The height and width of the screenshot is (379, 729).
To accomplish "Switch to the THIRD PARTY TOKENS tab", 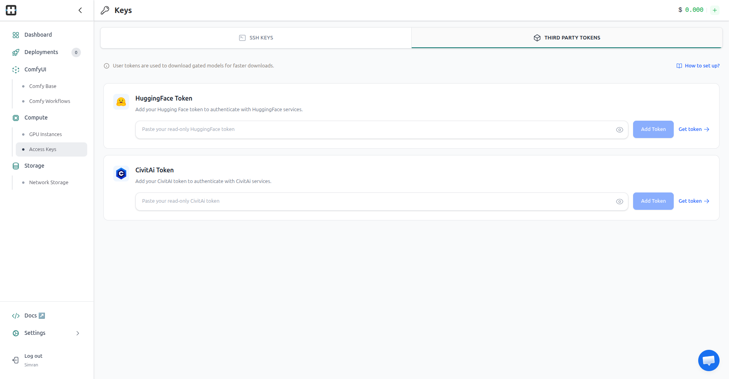I will pos(567,38).
